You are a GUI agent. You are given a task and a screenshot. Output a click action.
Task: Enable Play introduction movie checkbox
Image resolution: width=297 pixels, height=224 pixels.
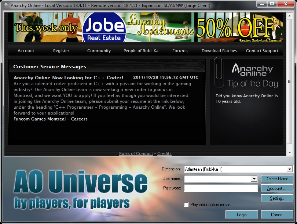186,205
